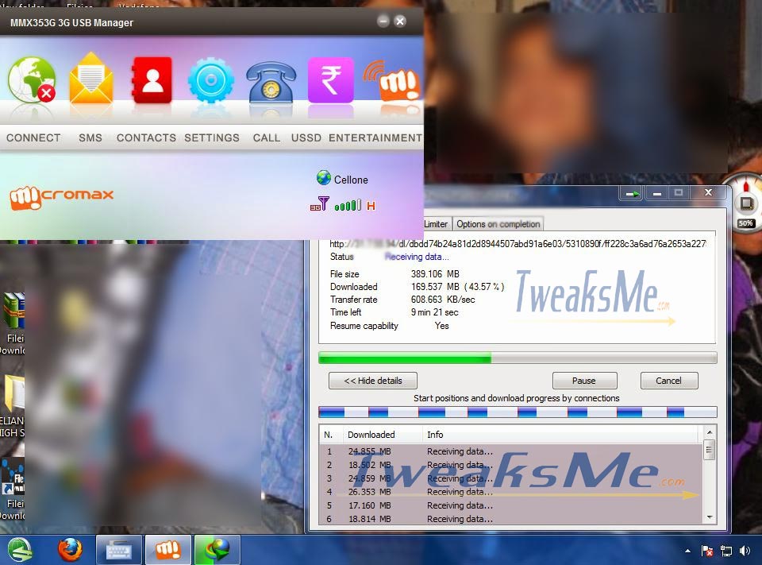
Task: Minimize the MMX353G USB Manager window
Action: point(383,21)
